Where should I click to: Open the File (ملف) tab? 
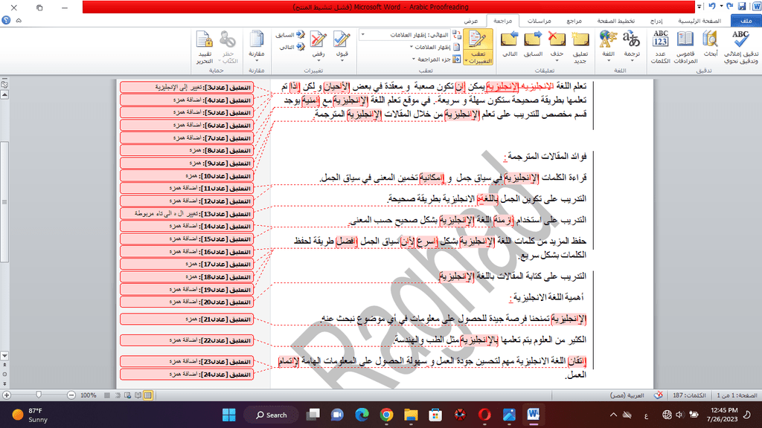pos(746,21)
